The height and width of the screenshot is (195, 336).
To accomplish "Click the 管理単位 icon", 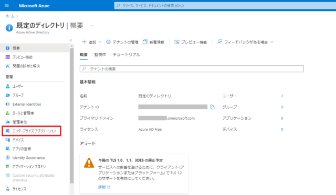I will click(7, 122).
